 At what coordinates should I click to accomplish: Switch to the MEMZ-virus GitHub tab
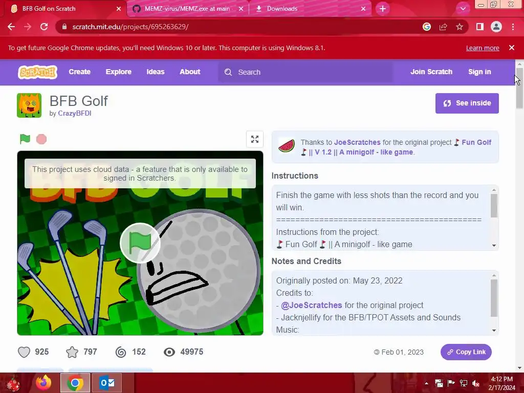[188, 9]
